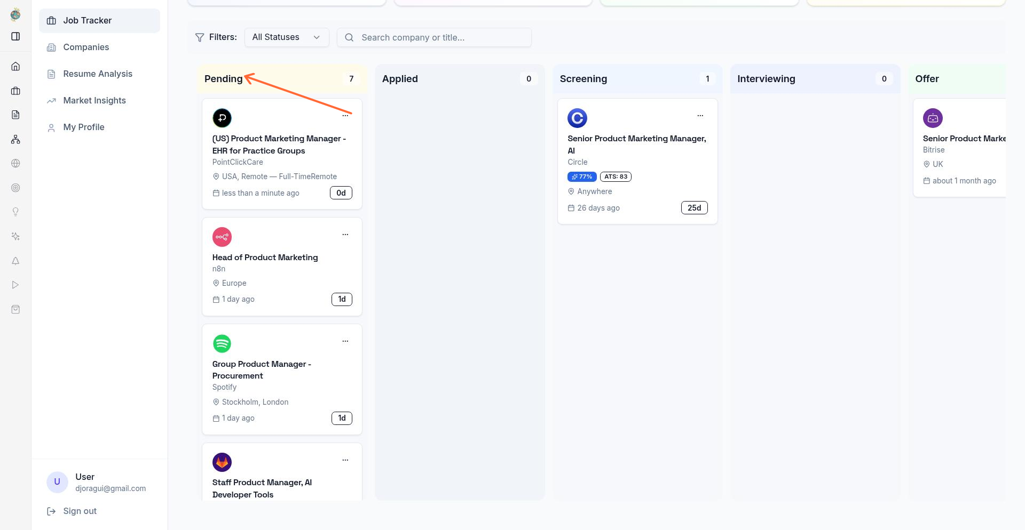Image resolution: width=1025 pixels, height=530 pixels.
Task: Open the sparkles AI icon in the sidebar
Action: (x=15, y=236)
